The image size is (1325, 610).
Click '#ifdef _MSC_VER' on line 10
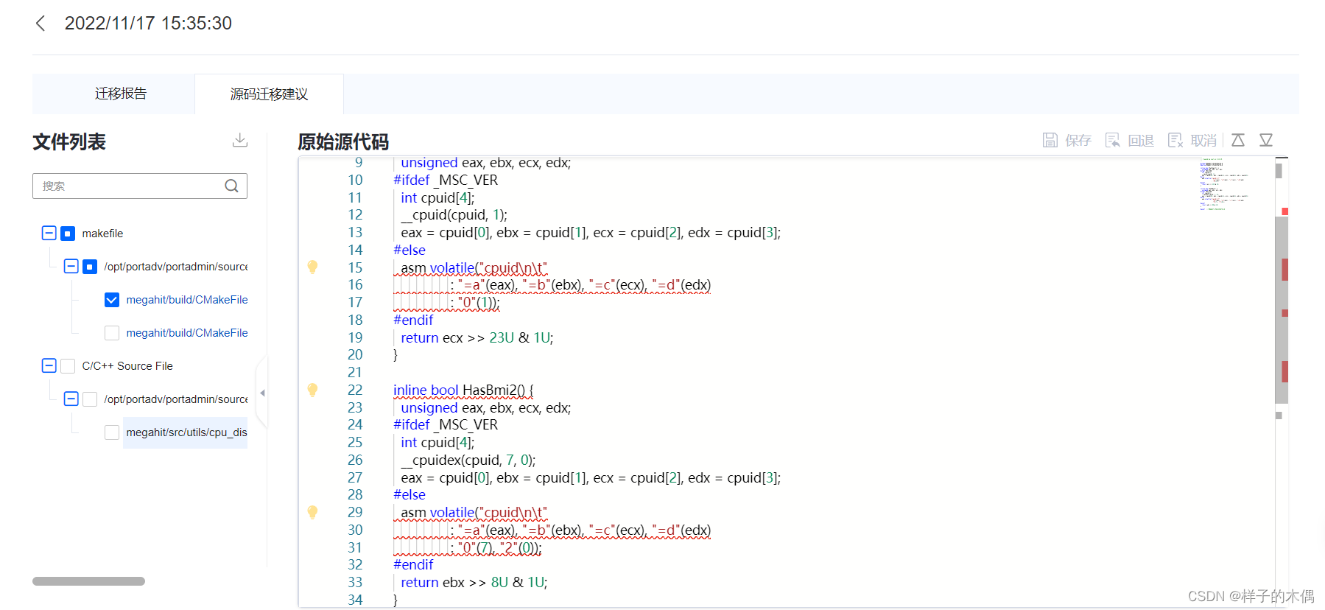[446, 180]
